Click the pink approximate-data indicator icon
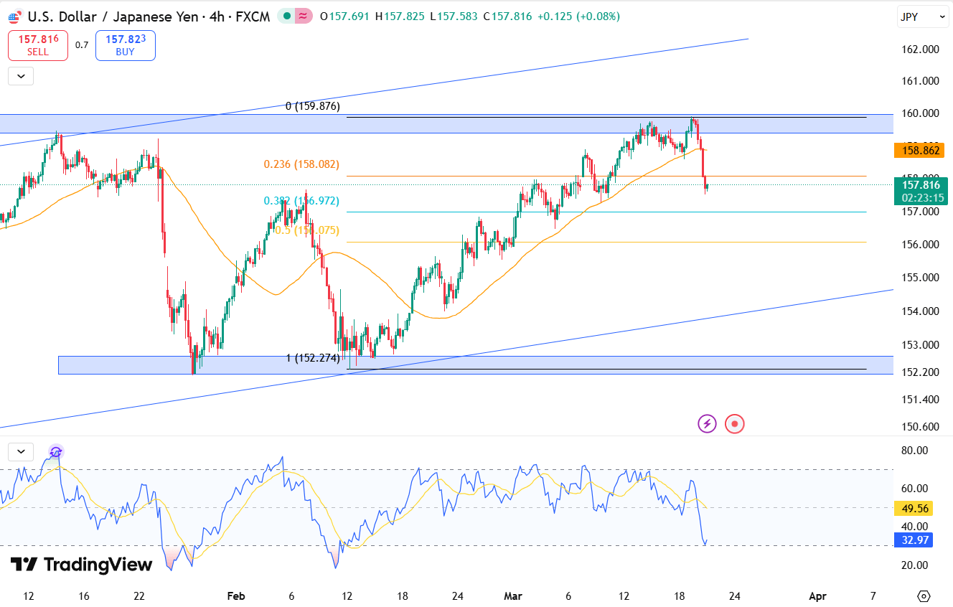Screen dimensions: 953x607 coord(304,16)
